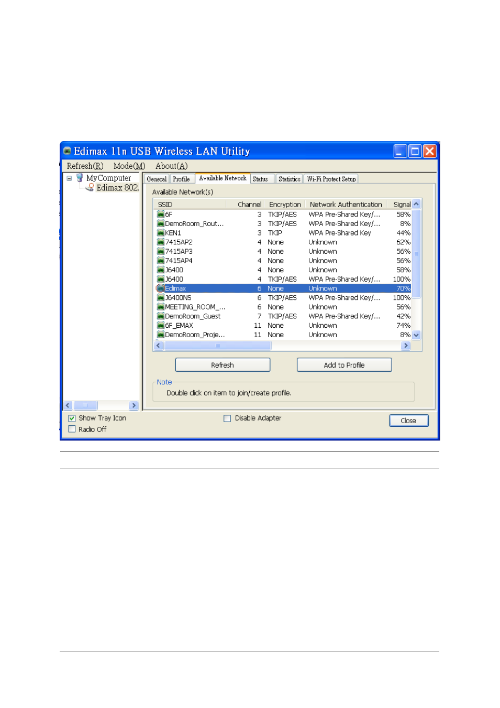This screenshot has width=500, height=708.
Task: Minimize the Edimax utility window
Action: [400, 152]
